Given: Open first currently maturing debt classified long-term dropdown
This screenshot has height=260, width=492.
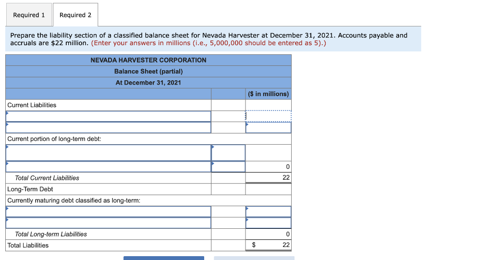Looking at the screenshot, I should click(x=108, y=211).
